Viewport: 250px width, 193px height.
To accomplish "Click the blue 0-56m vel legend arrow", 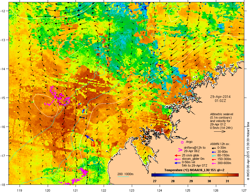I will 178,163.
